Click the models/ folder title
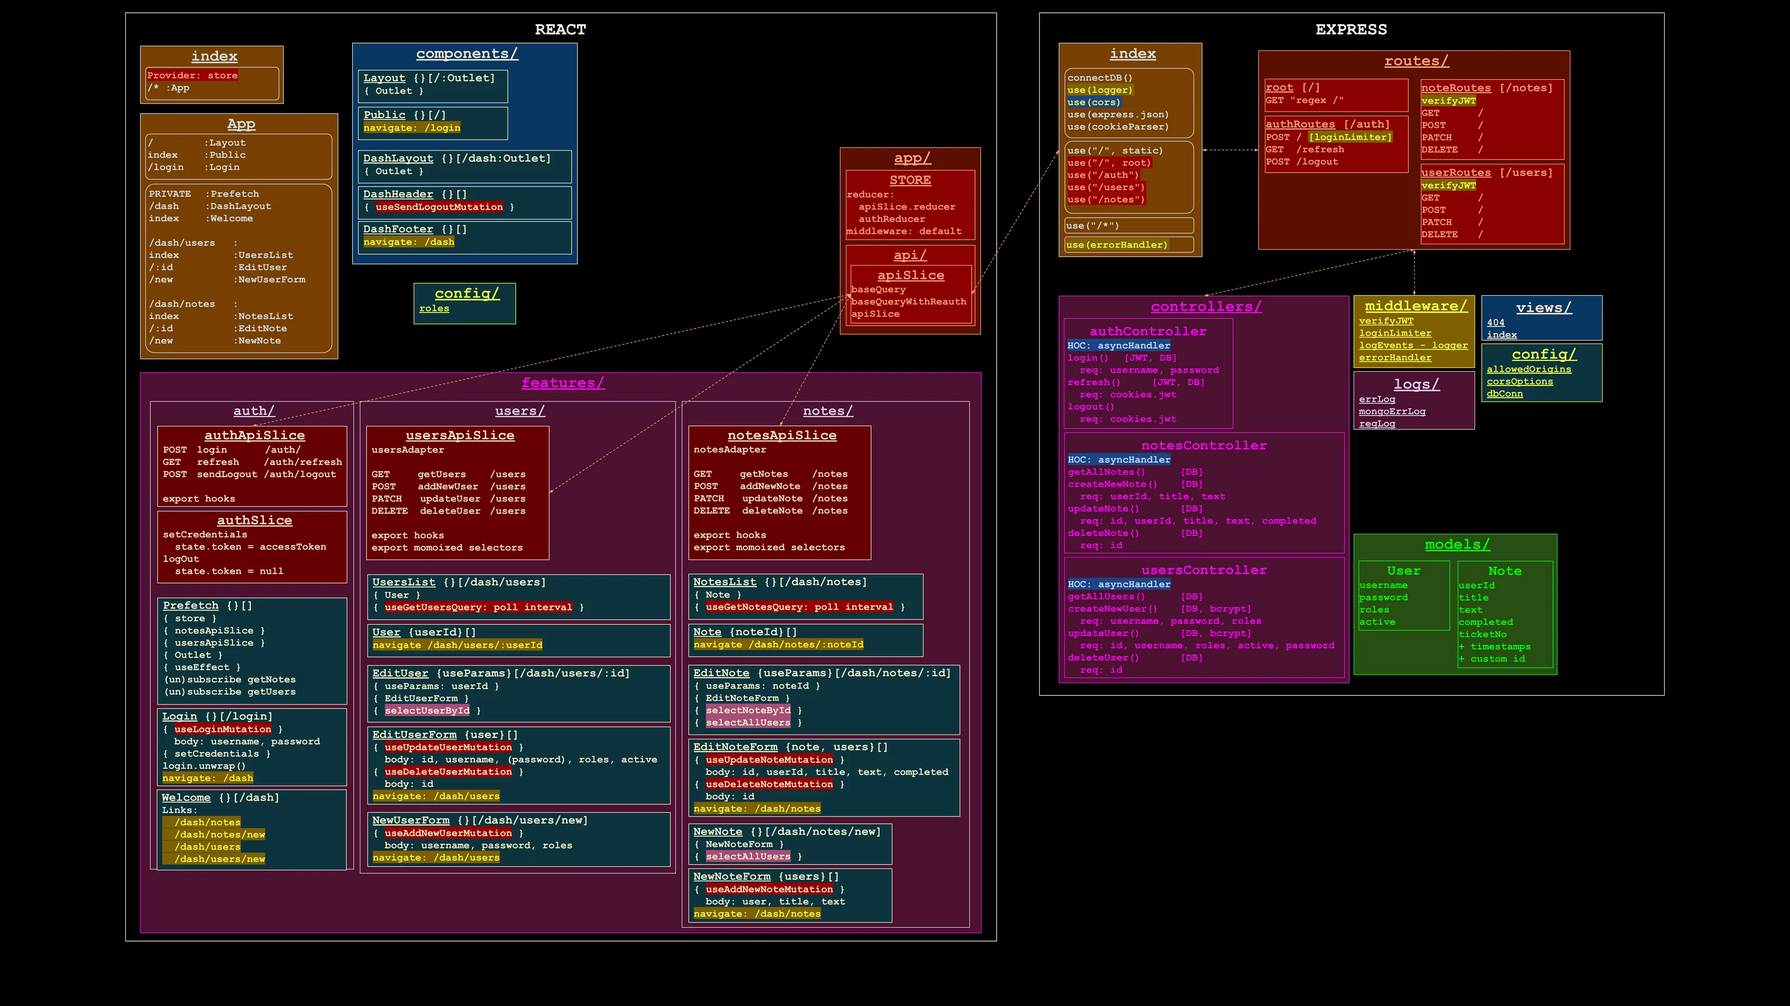 pyautogui.click(x=1457, y=544)
